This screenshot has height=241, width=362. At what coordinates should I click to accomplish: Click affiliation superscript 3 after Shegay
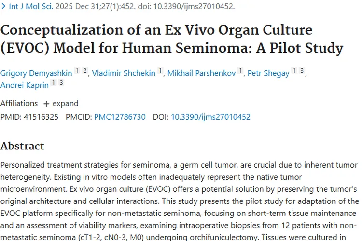[302, 71]
